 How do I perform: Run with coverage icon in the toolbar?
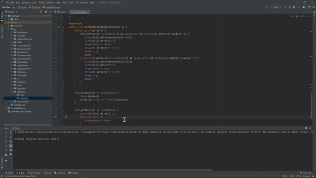[x=294, y=7]
